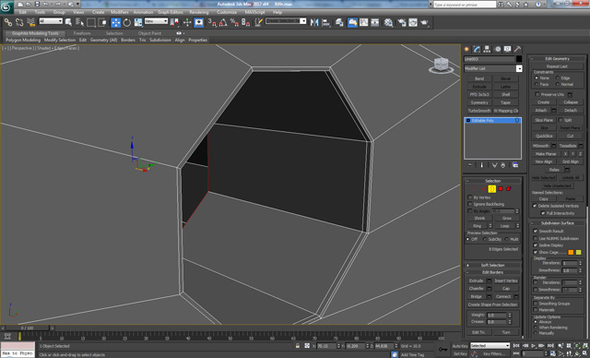Click the Select and Move tool
The width and height of the screenshot is (590, 358).
pos(115,22)
